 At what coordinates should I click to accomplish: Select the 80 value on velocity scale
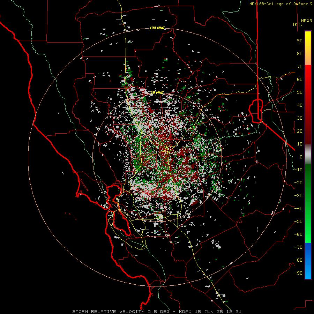(x=300, y=54)
